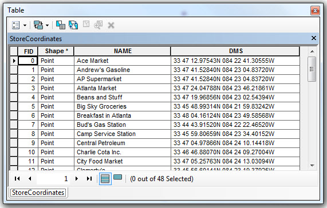
Task: Go to the previous record
Action: (30, 178)
